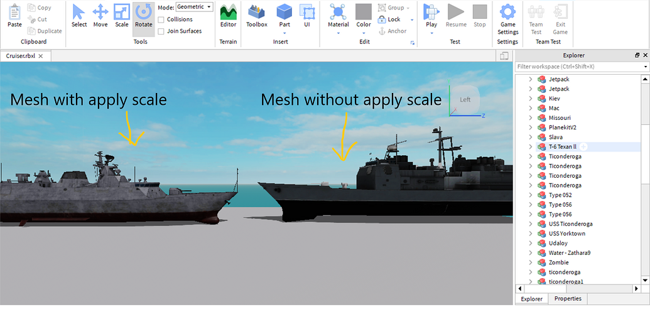Click the device emulator icon above viewport
The height and width of the screenshot is (319, 650).
click(504, 56)
